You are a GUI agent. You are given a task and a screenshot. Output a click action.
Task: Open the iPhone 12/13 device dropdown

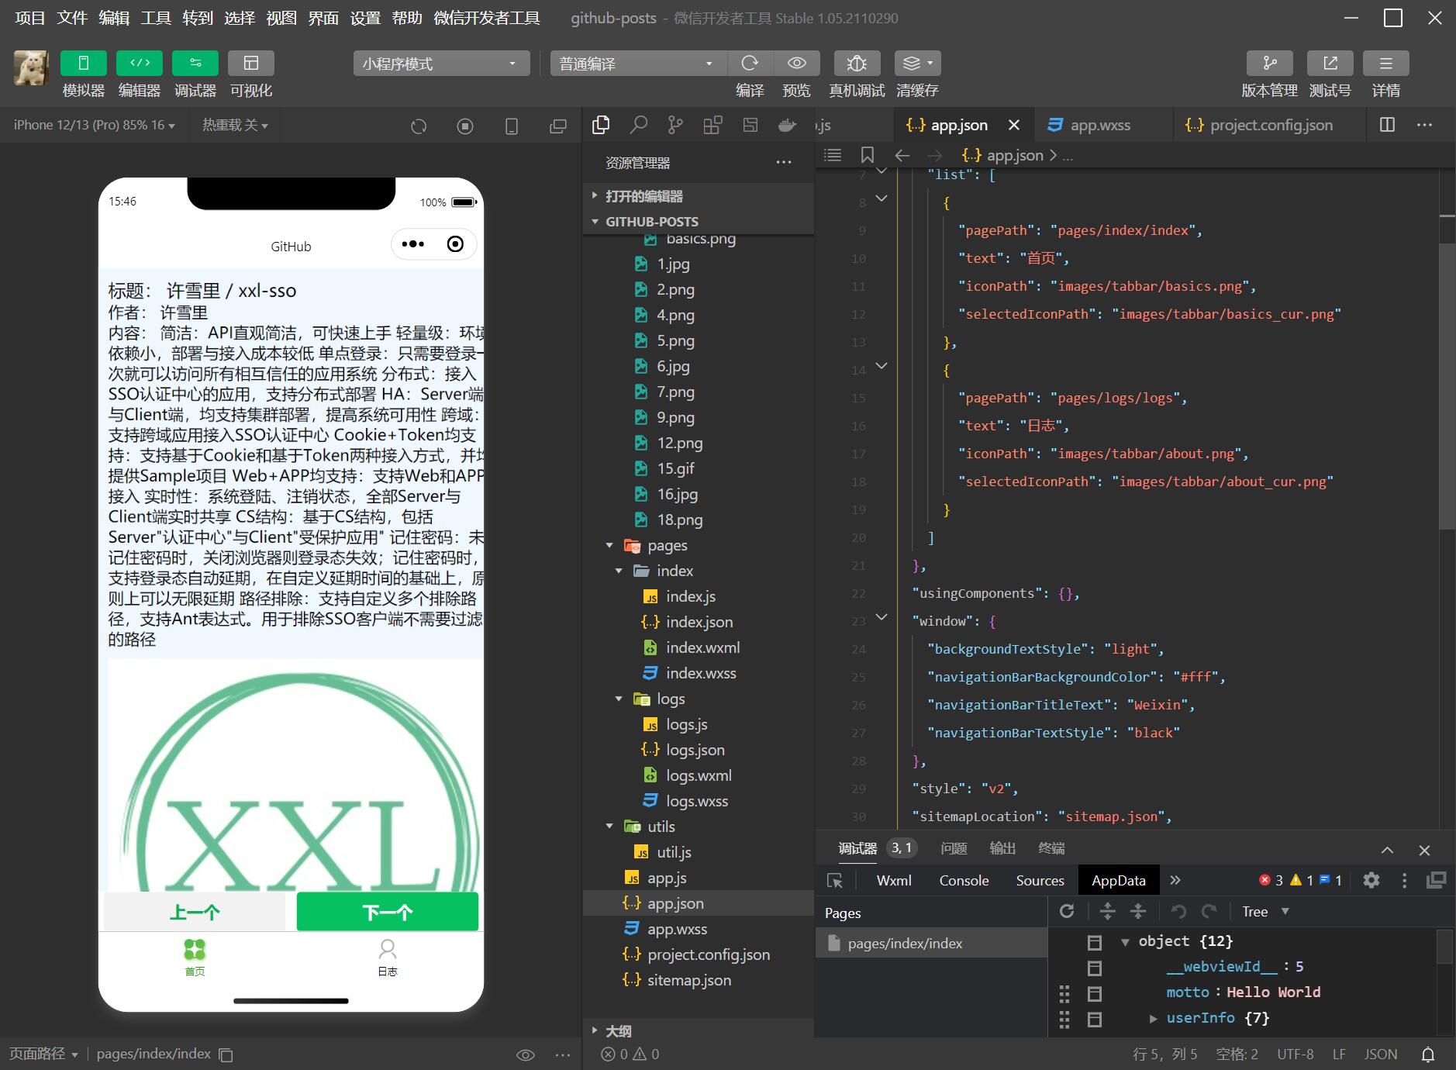pyautogui.click(x=94, y=125)
